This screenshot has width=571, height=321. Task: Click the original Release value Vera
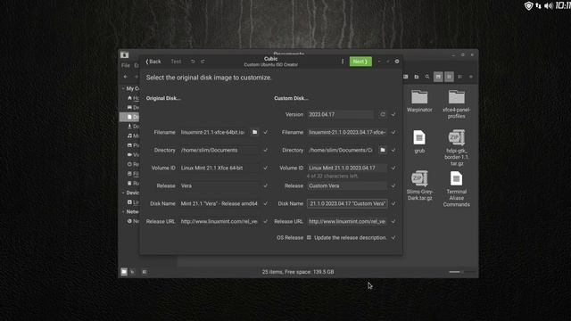pyautogui.click(x=219, y=185)
